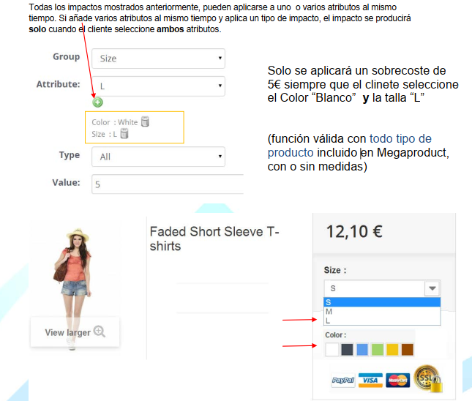472x401 pixels.
Task: Click the 'Size :' label in product panel
Action: click(335, 270)
